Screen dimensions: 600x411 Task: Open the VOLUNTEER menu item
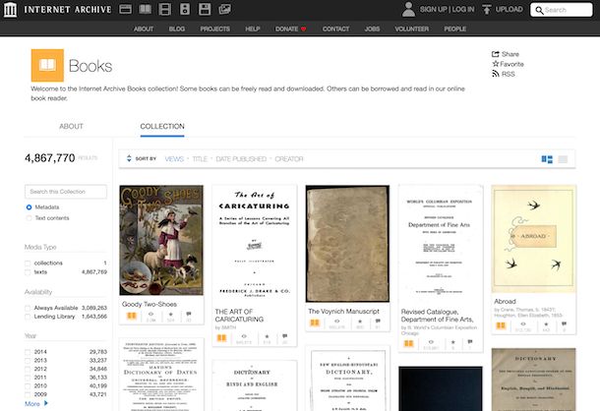(x=412, y=29)
